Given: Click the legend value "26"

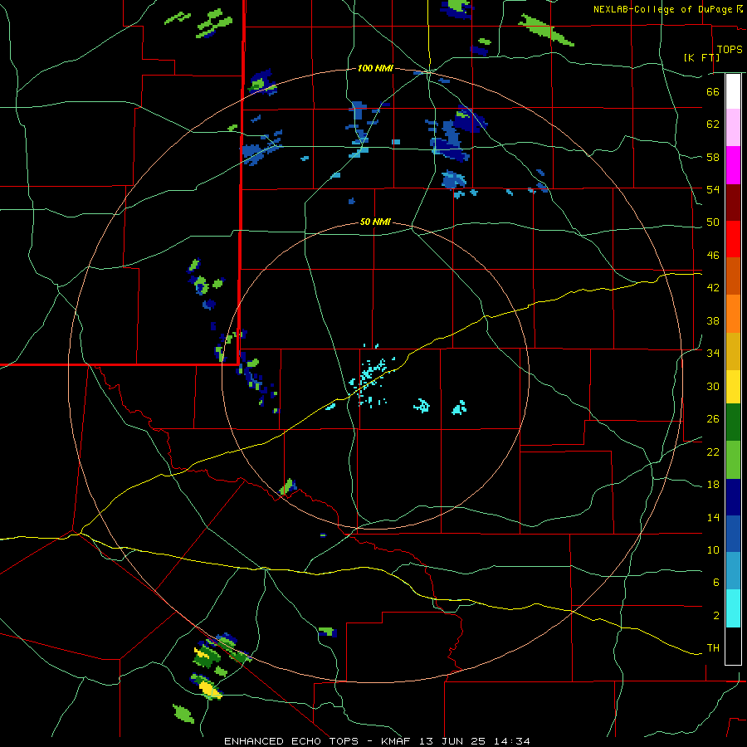Looking at the screenshot, I should coord(713,419).
